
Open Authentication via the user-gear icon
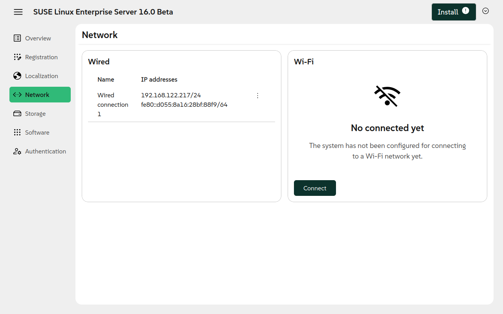[17, 151]
